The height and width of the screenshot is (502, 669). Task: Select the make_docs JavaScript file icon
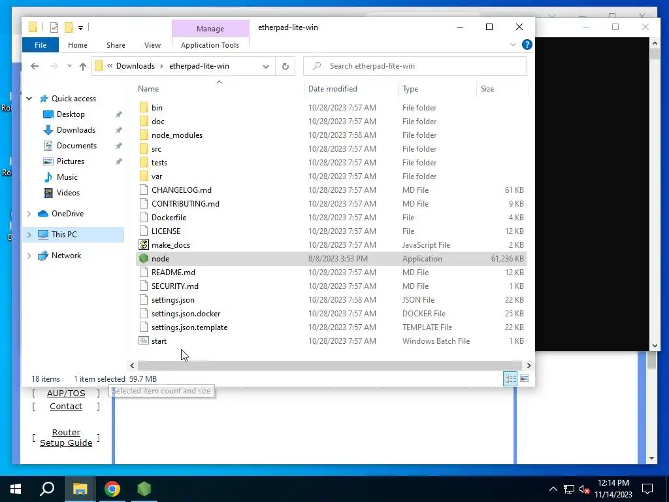point(144,244)
